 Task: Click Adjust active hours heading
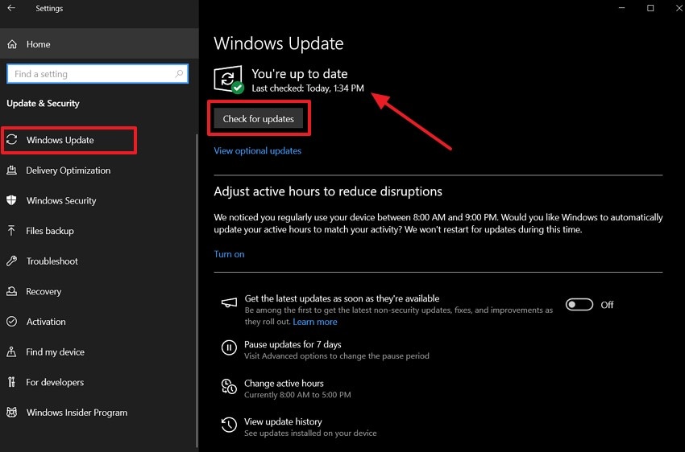328,191
